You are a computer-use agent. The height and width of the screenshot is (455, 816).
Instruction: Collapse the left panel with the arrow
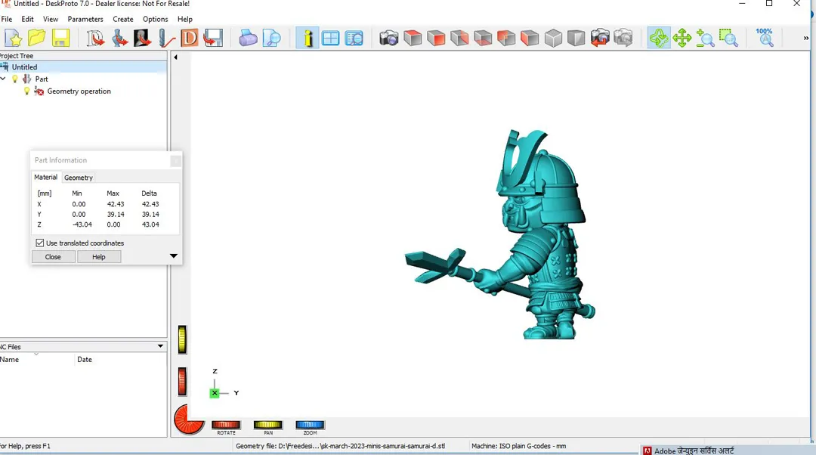coord(175,57)
